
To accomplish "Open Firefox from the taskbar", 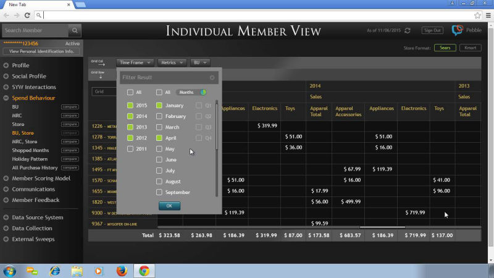I will (x=121, y=271).
